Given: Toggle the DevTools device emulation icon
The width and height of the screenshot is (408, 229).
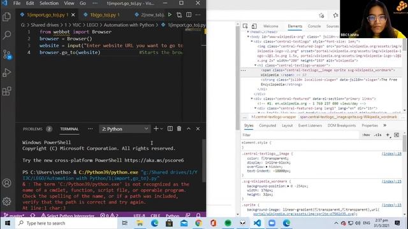Looking at the screenshot, I should [254, 26].
